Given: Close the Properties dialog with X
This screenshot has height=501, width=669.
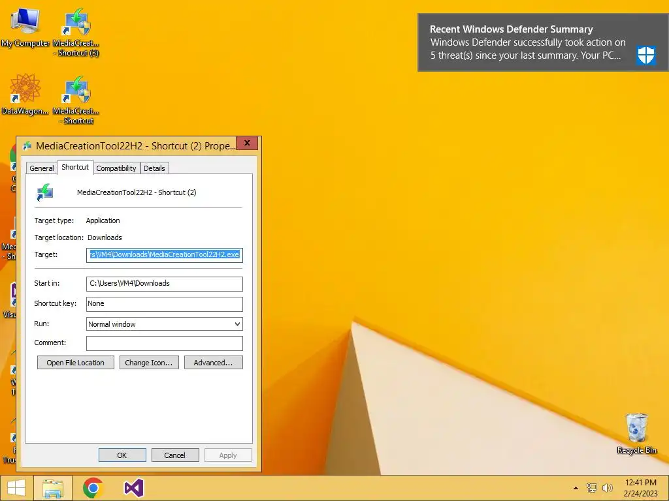Looking at the screenshot, I should tap(247, 143).
